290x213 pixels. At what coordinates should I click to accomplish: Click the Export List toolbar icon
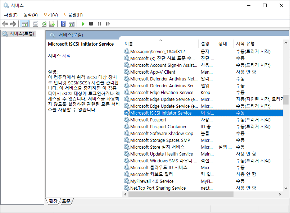[x=52, y=24]
